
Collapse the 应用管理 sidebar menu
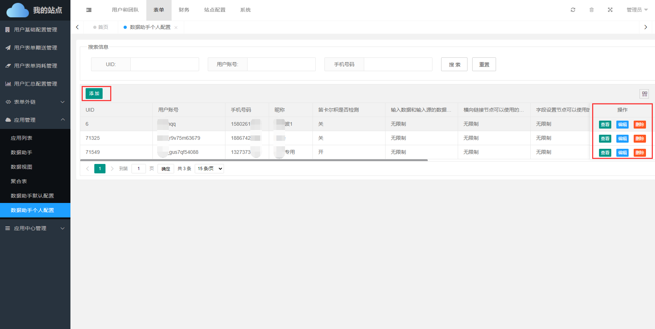click(x=35, y=120)
